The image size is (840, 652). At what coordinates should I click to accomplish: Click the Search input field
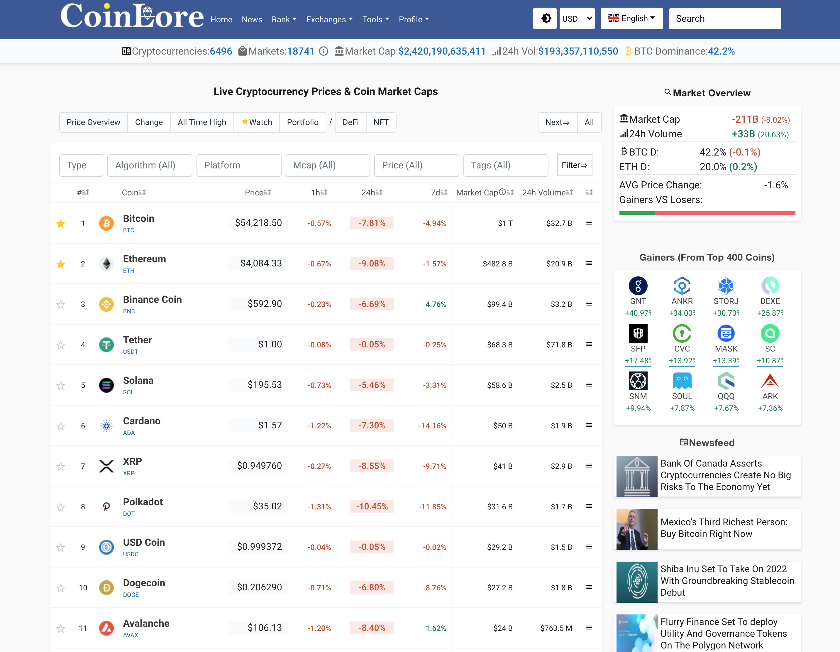[x=725, y=18]
